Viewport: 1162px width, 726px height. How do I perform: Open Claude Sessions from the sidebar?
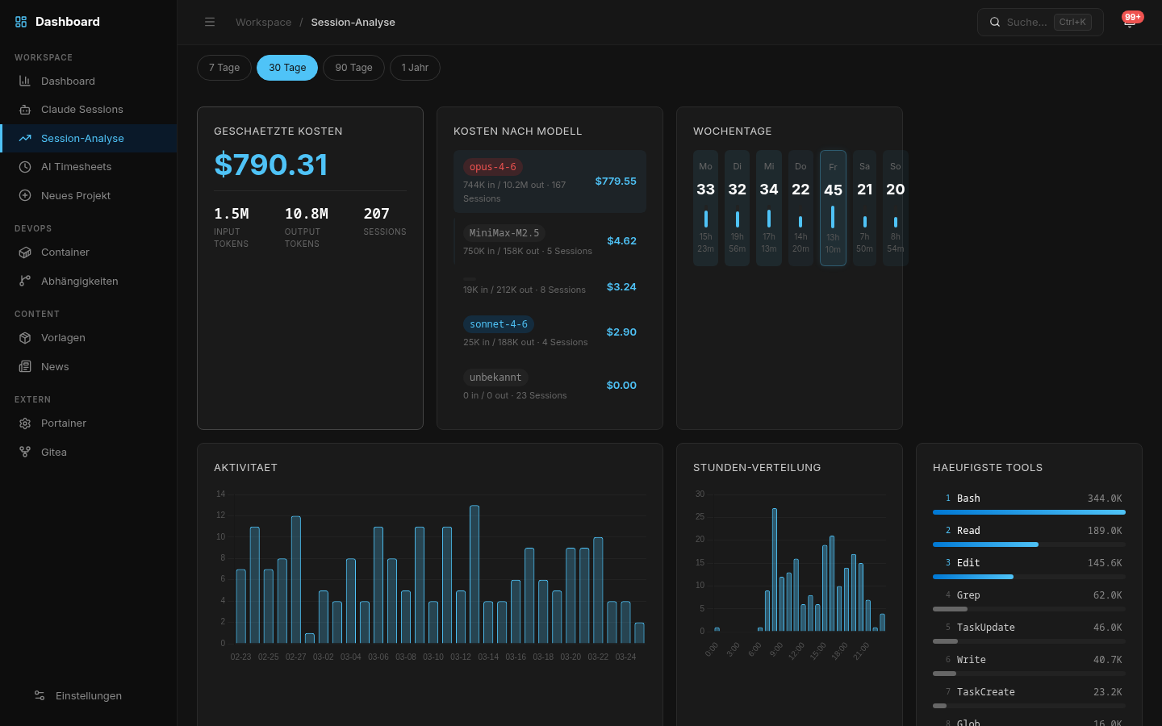(x=82, y=109)
